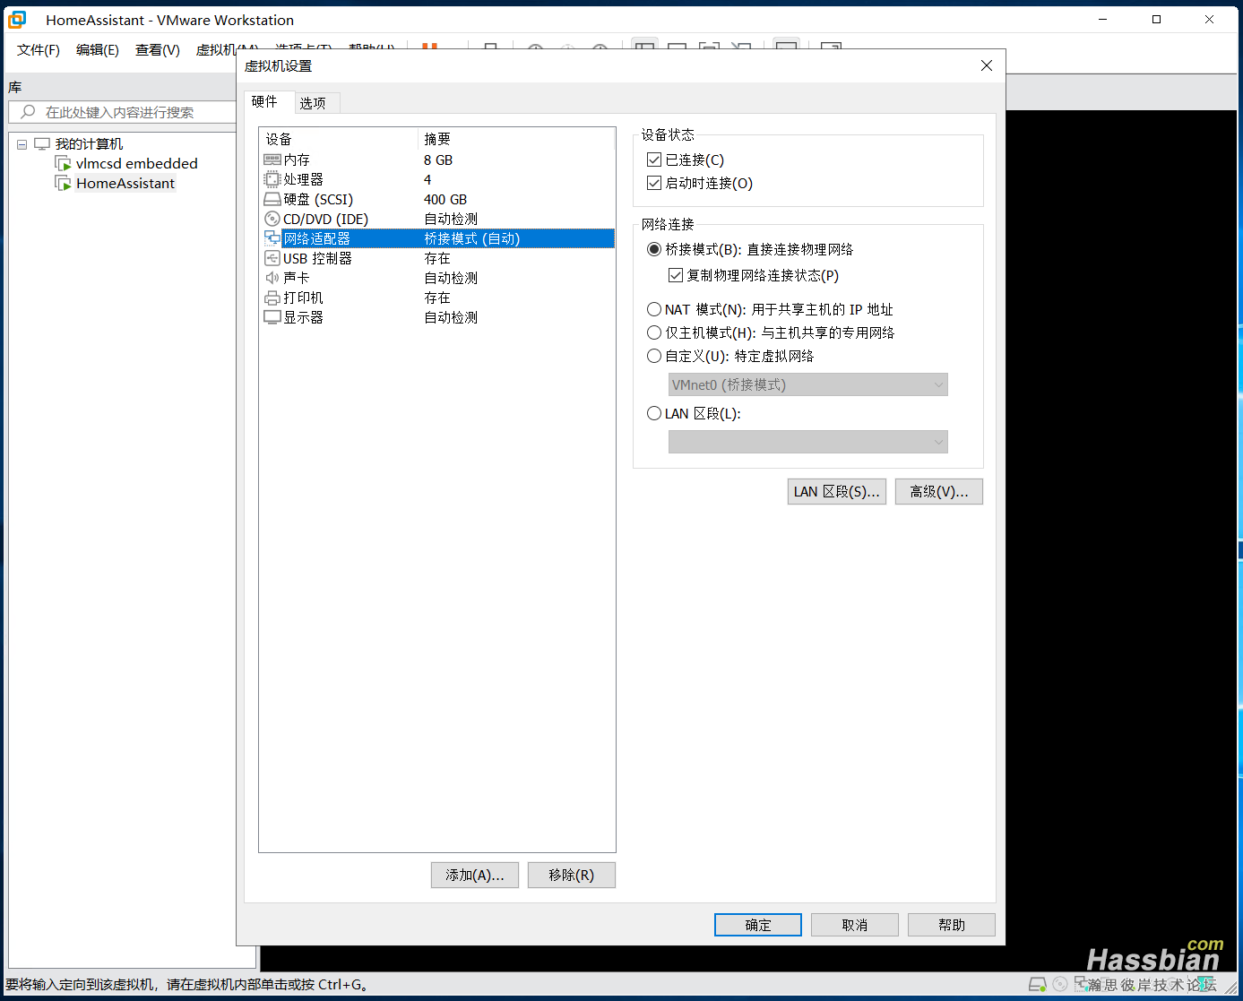
Task: Open LAN 区段(S)... settings button
Action: [x=837, y=491]
